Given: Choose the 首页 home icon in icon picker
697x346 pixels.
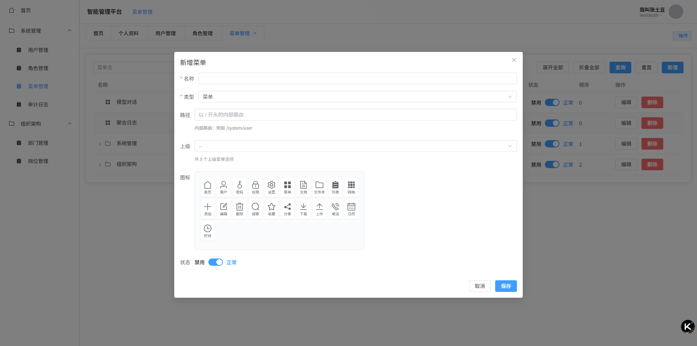Looking at the screenshot, I should coord(208,187).
